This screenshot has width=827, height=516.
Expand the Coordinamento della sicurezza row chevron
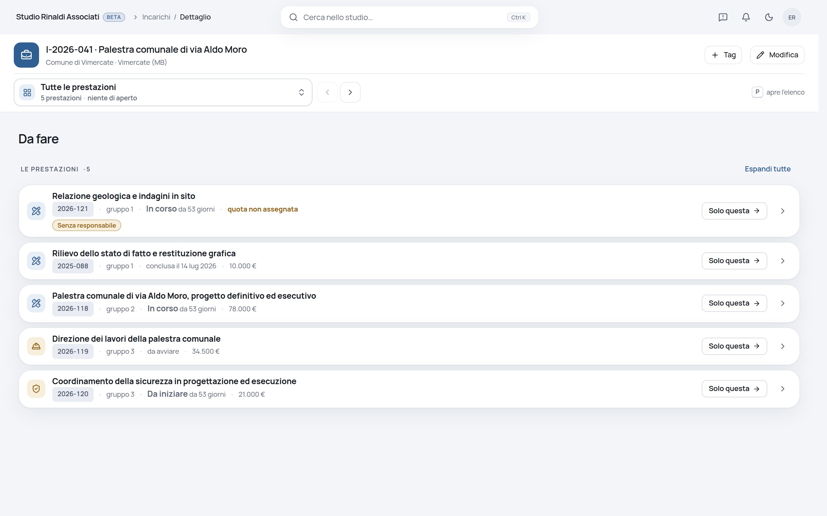tap(782, 389)
